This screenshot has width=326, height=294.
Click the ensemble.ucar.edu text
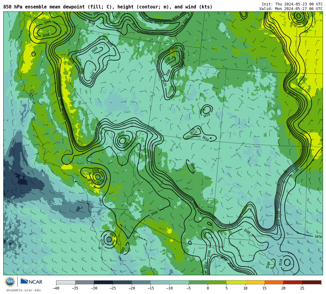click(x=23, y=290)
